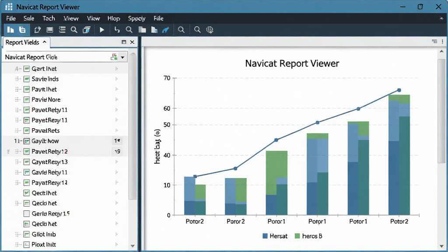This screenshot has height=252, width=448.
Task: Click the magnifier right after the blue animal icon
Action: tap(181, 30)
